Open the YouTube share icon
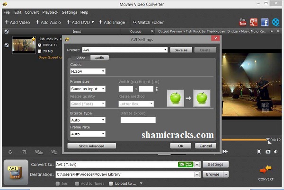Screen dimensions: 284x190 (x=242, y=22)
